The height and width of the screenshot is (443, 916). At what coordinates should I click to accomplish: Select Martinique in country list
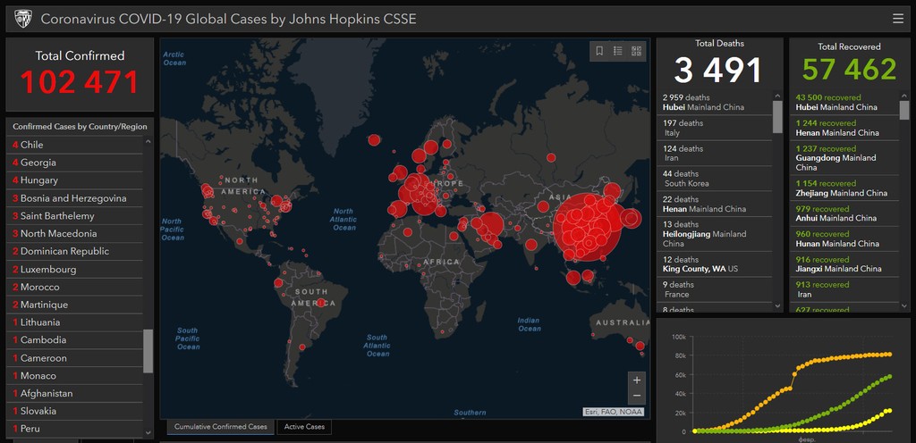click(x=74, y=305)
